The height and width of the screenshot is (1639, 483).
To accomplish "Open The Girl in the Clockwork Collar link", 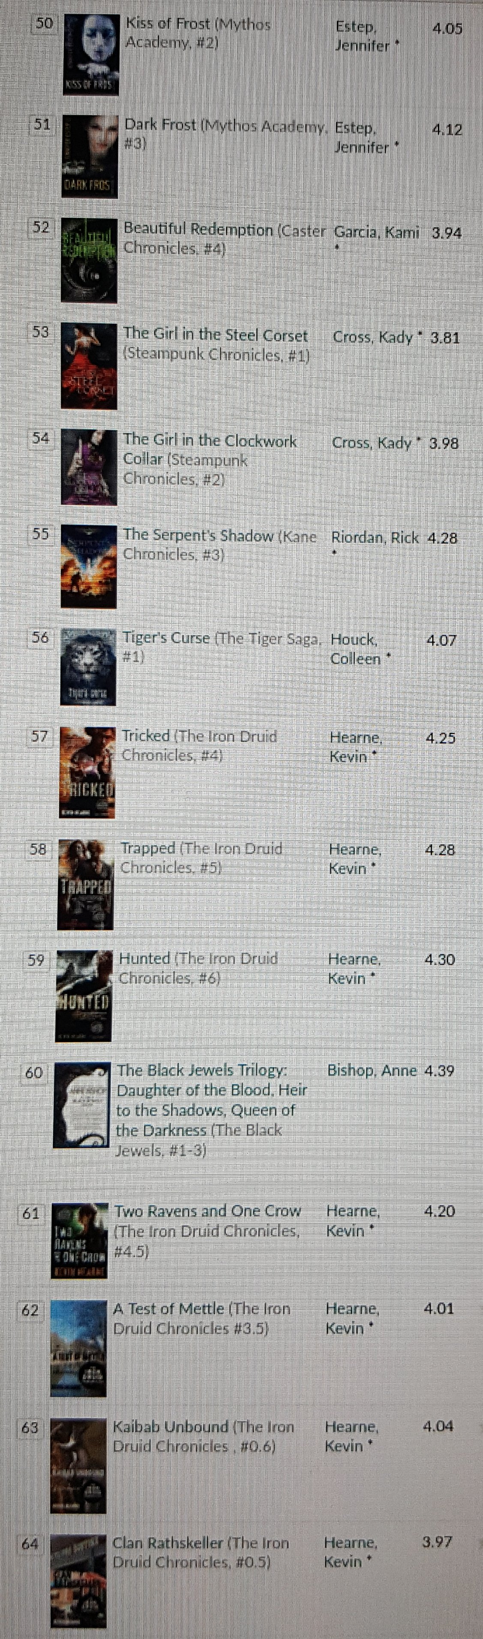I will [x=210, y=459].
